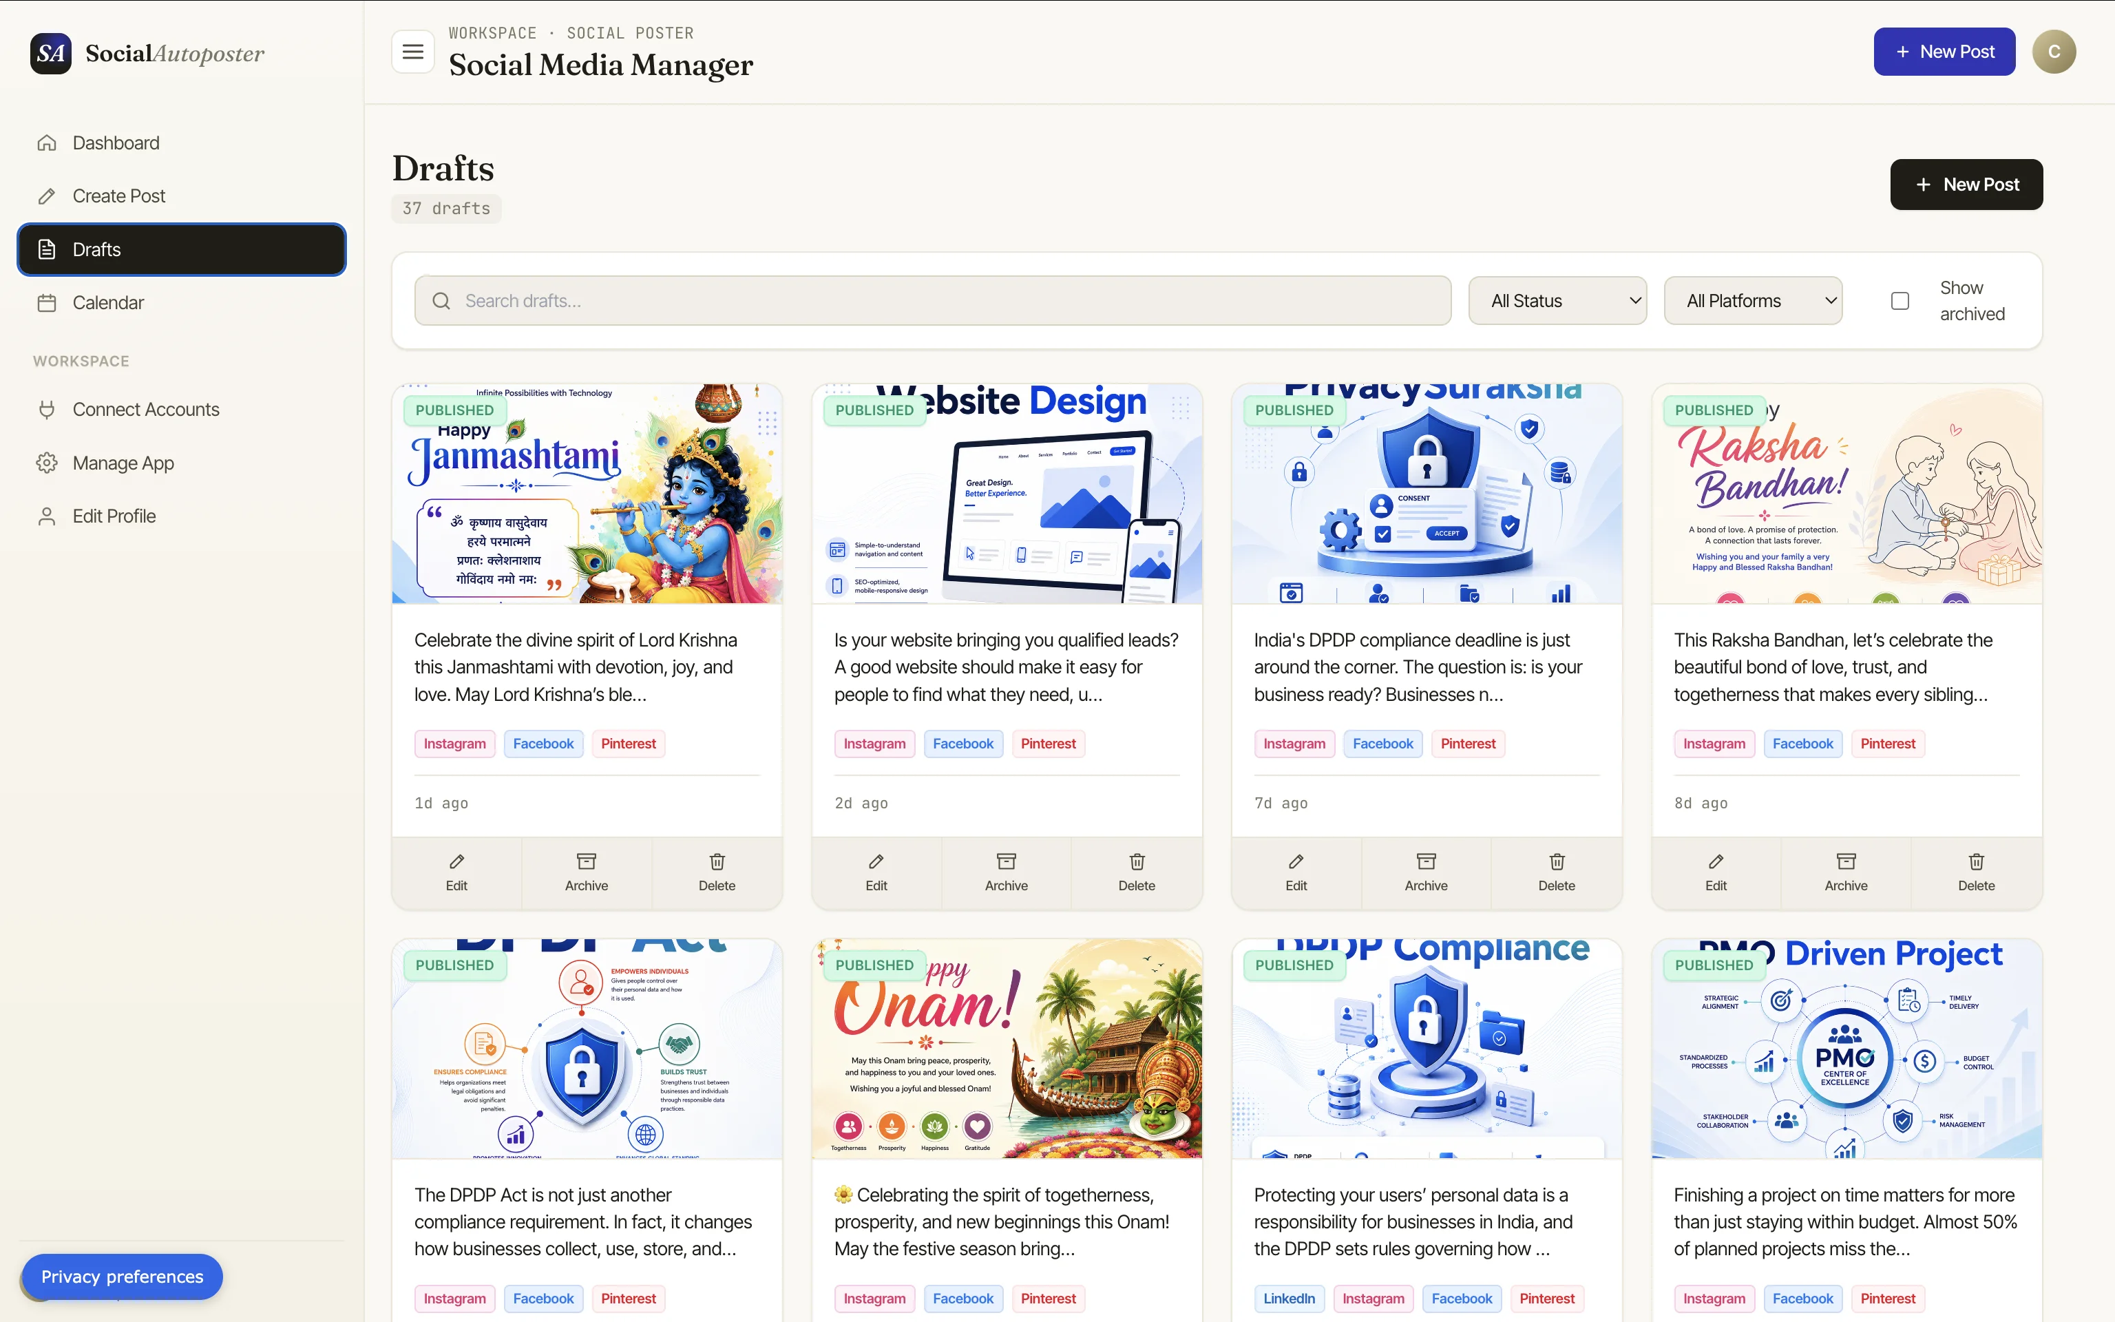Open the user avatar C menu
The height and width of the screenshot is (1322, 2115).
coord(2054,52)
